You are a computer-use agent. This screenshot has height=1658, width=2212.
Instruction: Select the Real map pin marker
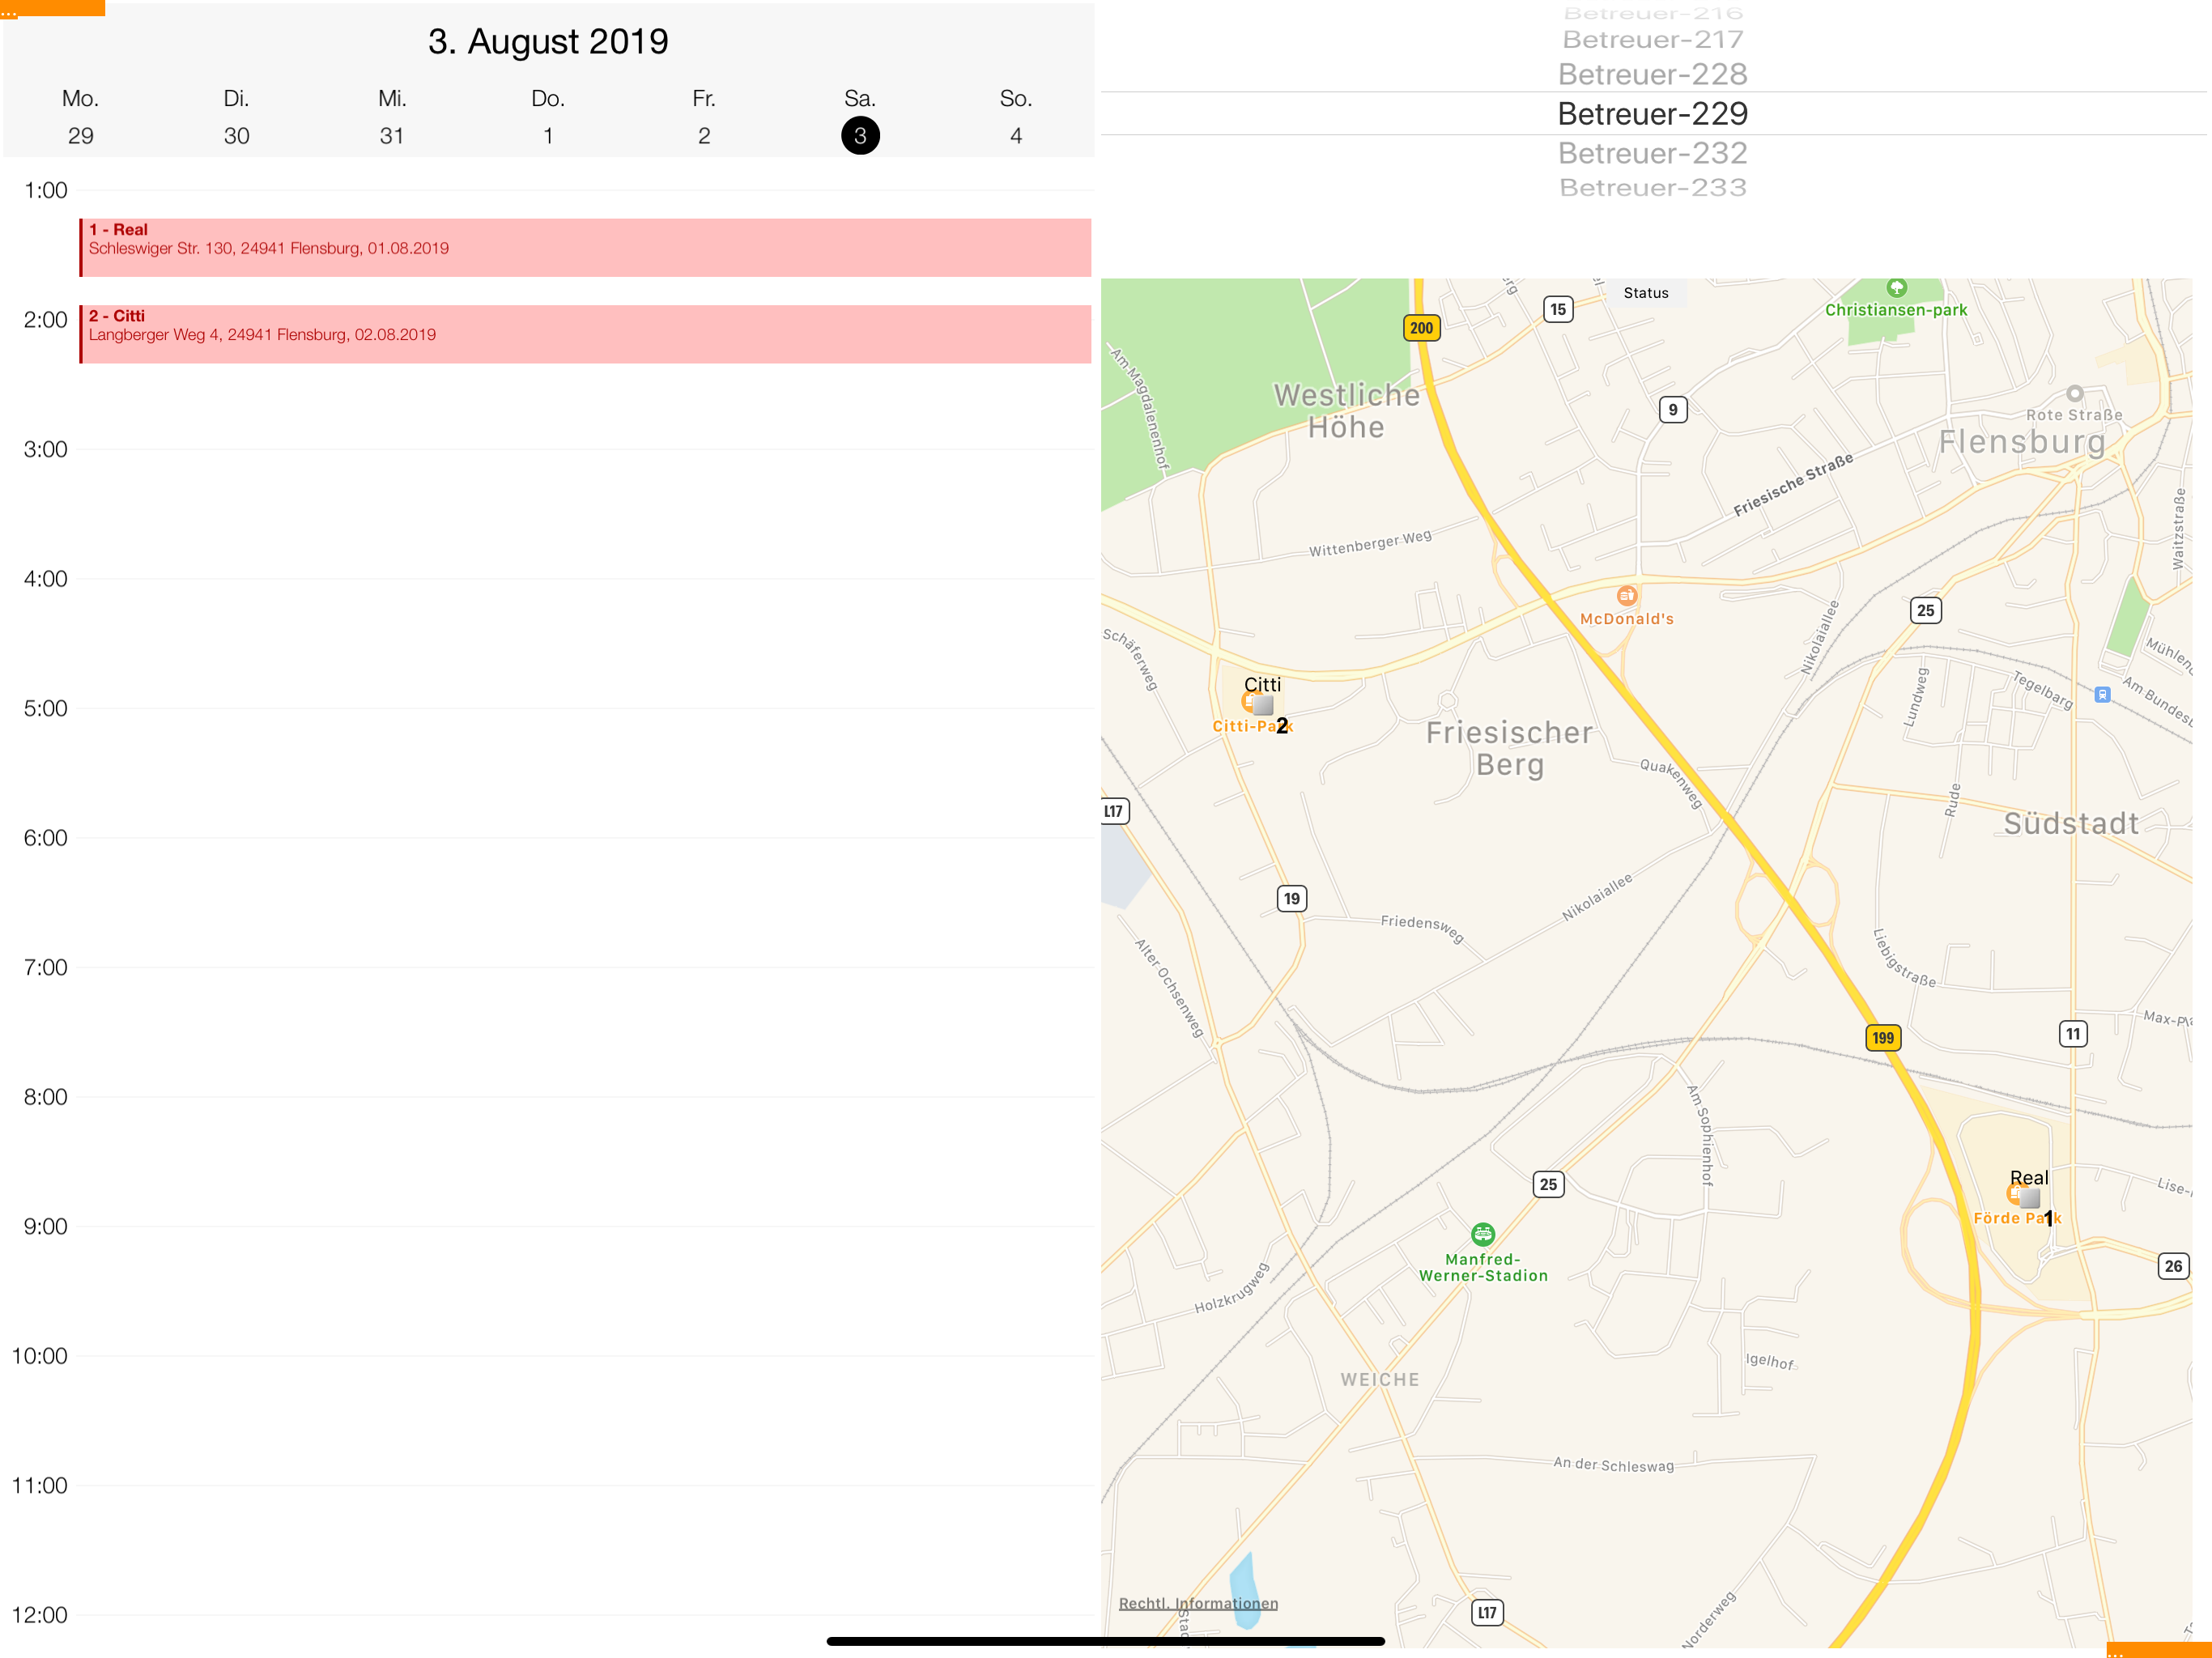click(2029, 1197)
